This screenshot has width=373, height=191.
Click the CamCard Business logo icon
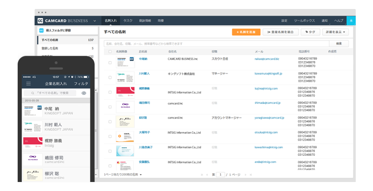[40, 21]
